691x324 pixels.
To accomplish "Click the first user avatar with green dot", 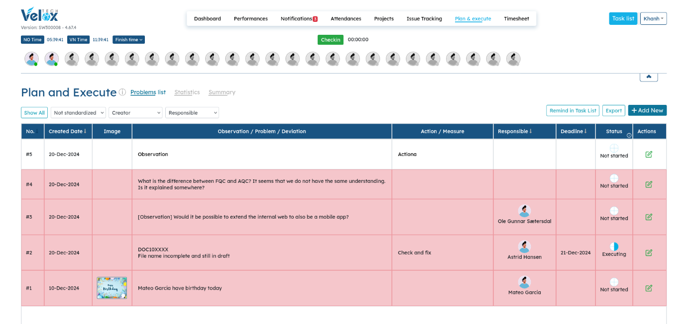I will tap(32, 59).
